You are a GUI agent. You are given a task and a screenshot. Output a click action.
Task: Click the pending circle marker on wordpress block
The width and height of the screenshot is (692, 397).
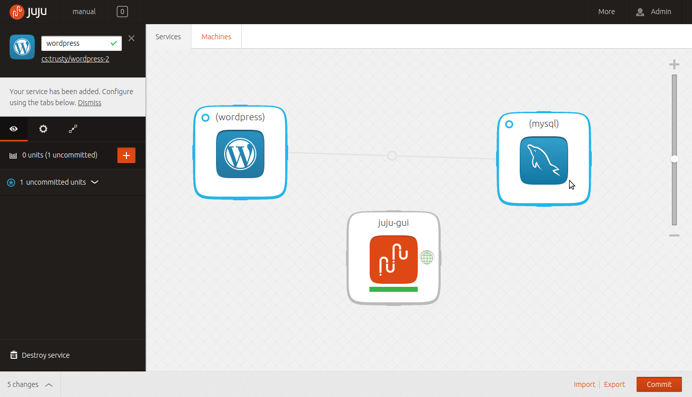(x=205, y=118)
